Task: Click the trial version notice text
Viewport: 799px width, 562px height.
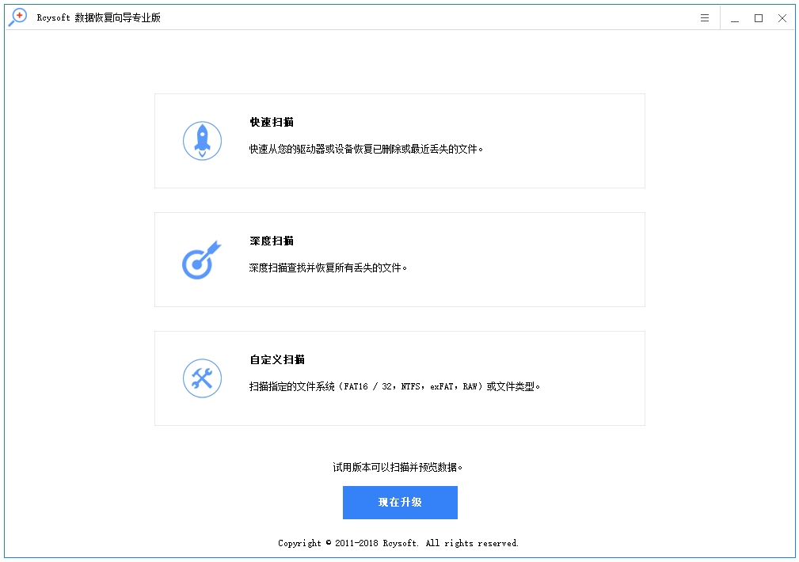Action: (400, 468)
